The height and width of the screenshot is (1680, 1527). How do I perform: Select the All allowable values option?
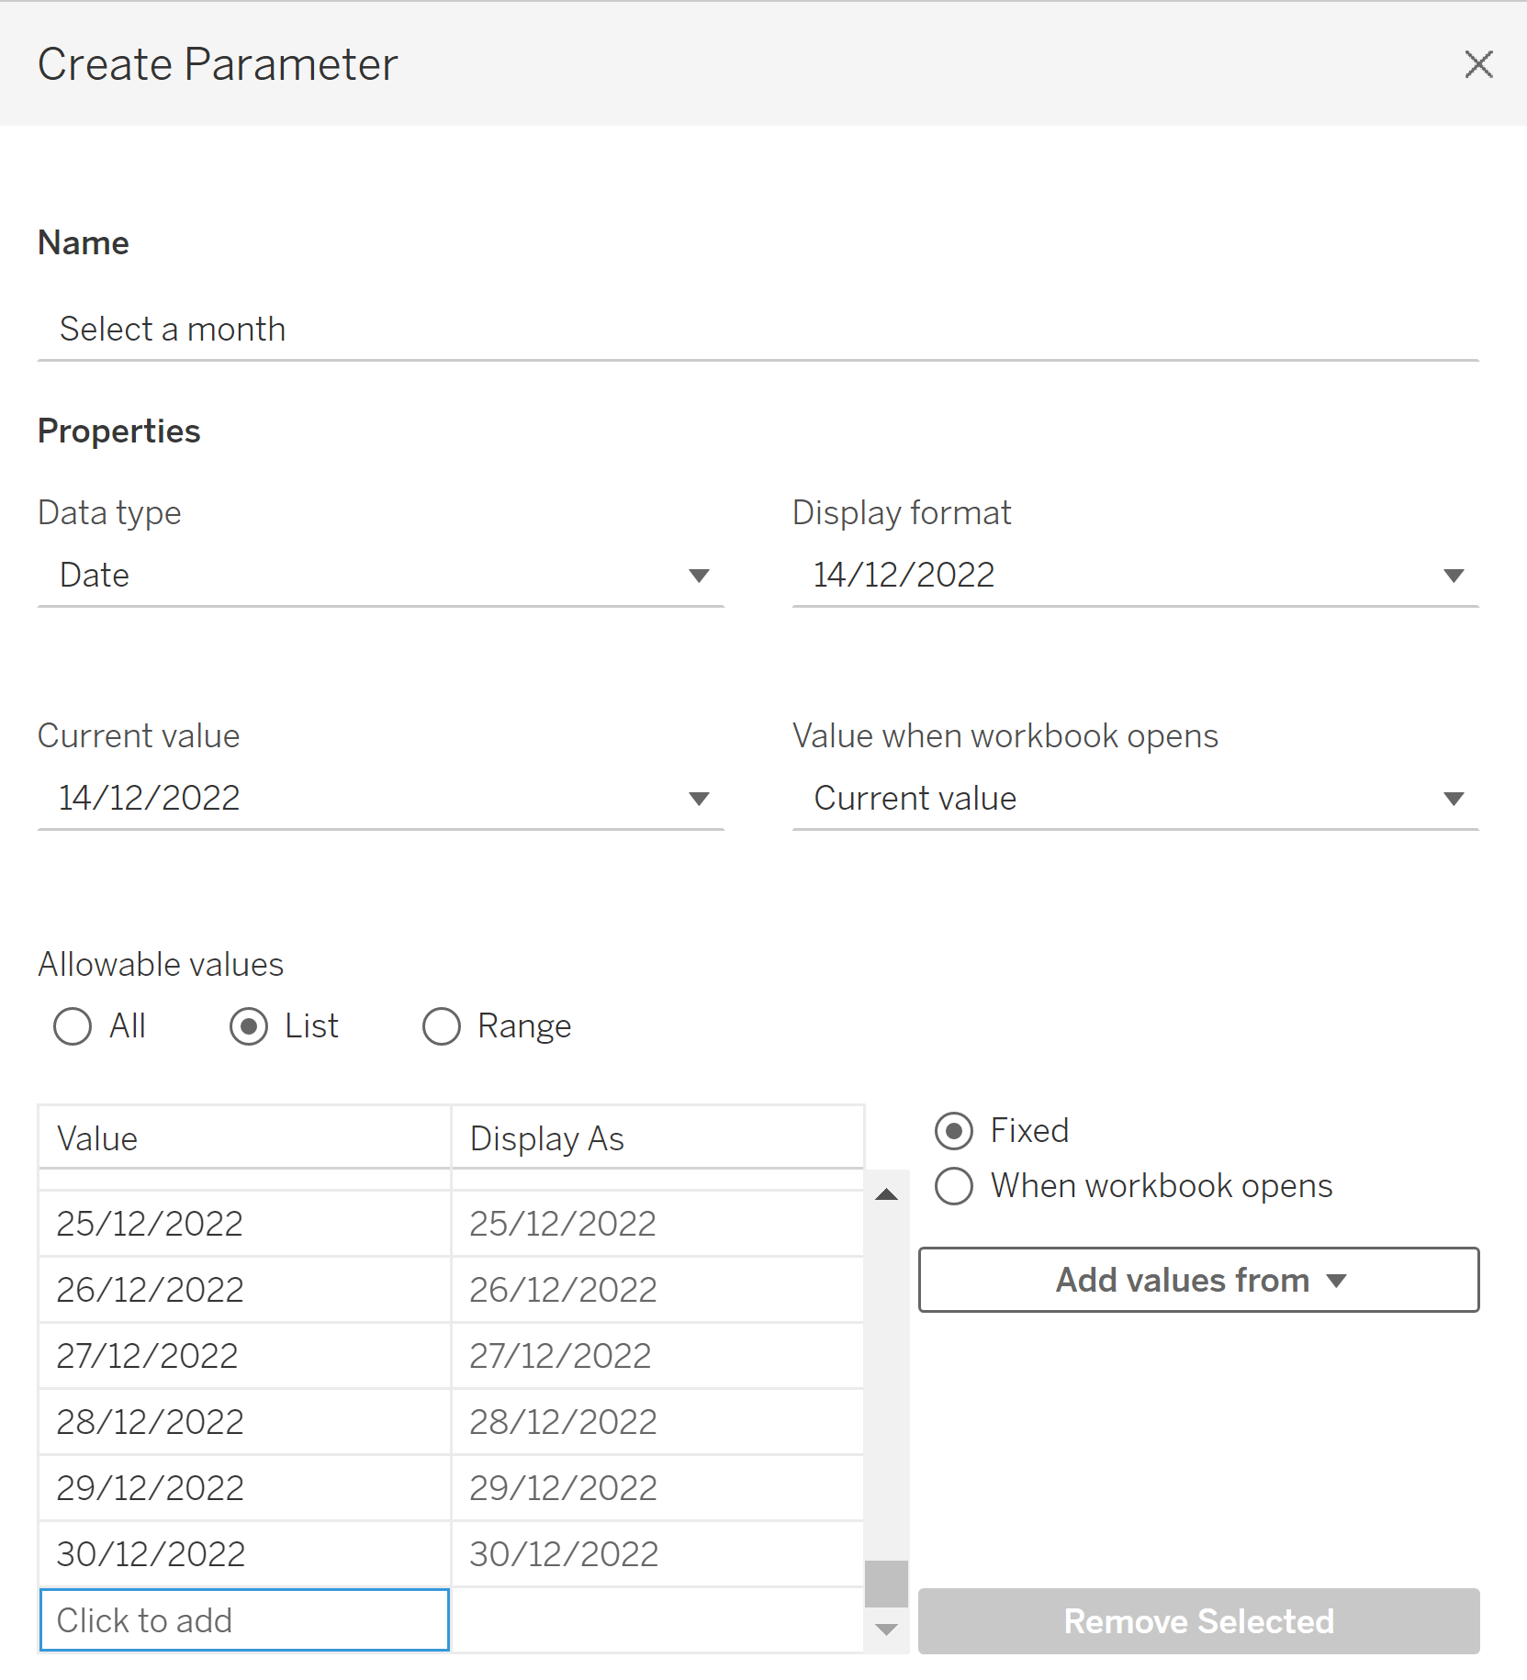tap(73, 1026)
